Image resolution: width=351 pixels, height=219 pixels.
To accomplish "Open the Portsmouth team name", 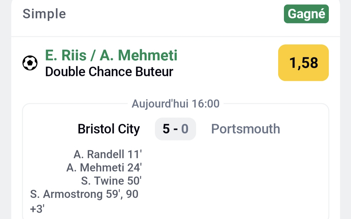I will [246, 129].
